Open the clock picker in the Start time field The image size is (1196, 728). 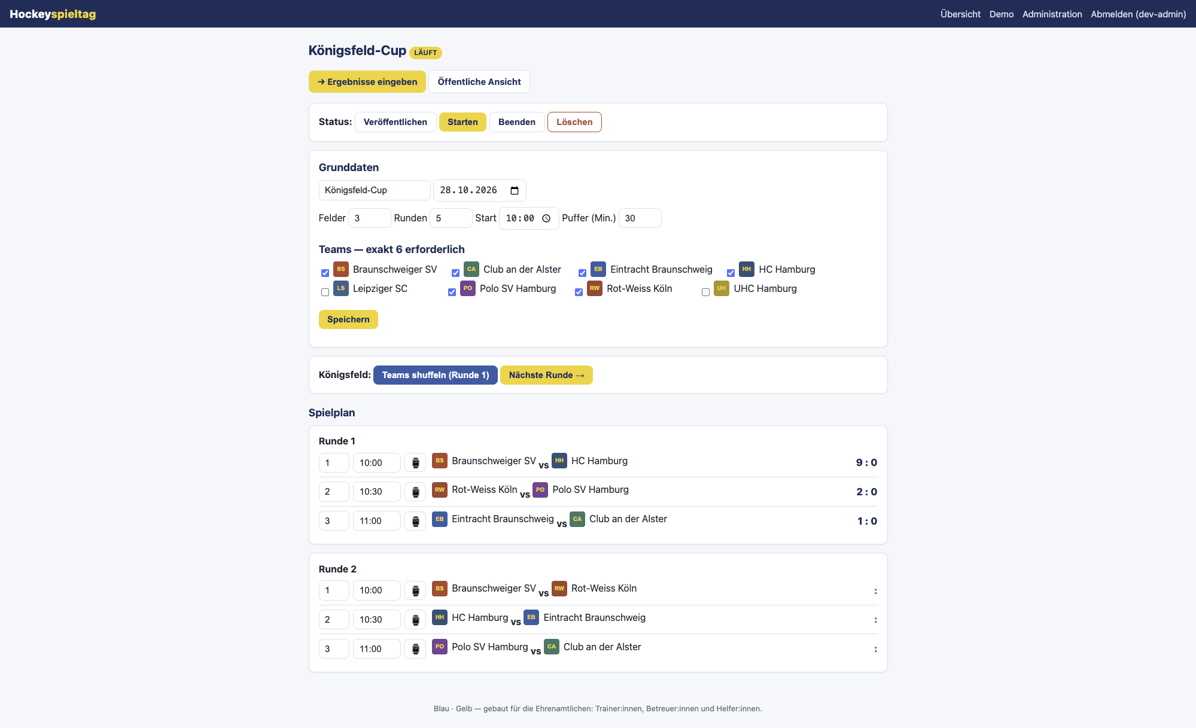tap(546, 218)
